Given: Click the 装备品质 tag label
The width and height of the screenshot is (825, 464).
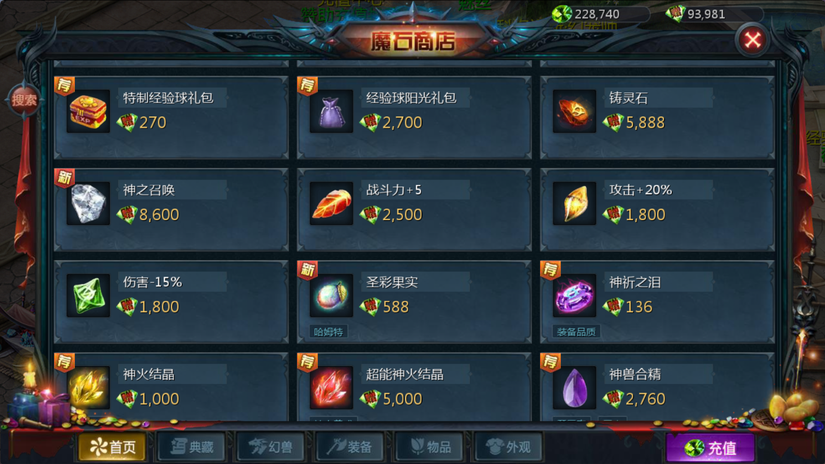Looking at the screenshot, I should (576, 332).
